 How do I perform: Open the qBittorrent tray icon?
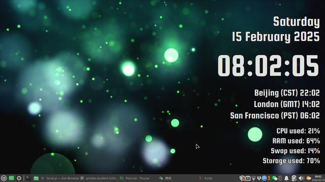click(264, 178)
